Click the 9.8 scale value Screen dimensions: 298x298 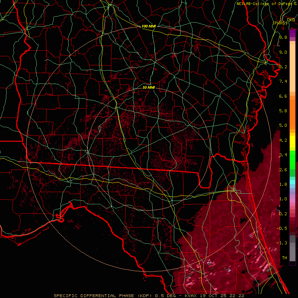coord(283,37)
